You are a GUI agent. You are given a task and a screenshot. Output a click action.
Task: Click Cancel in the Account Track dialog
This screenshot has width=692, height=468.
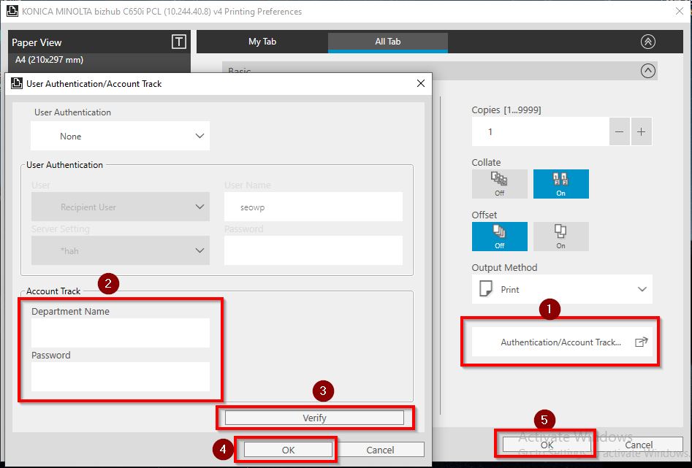[380, 450]
